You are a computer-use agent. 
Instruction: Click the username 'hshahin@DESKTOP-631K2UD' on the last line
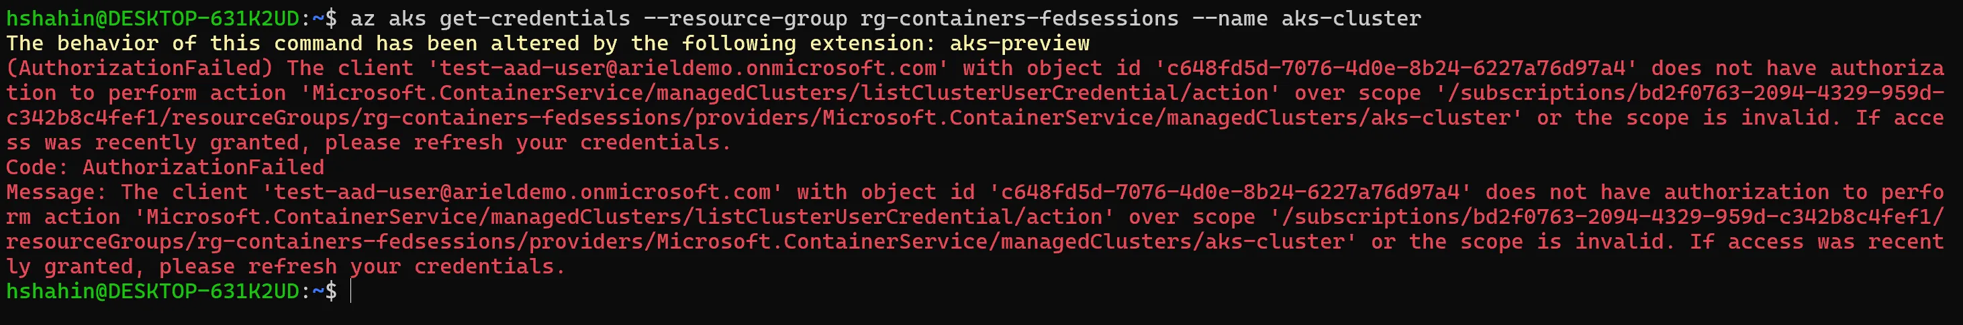[152, 291]
